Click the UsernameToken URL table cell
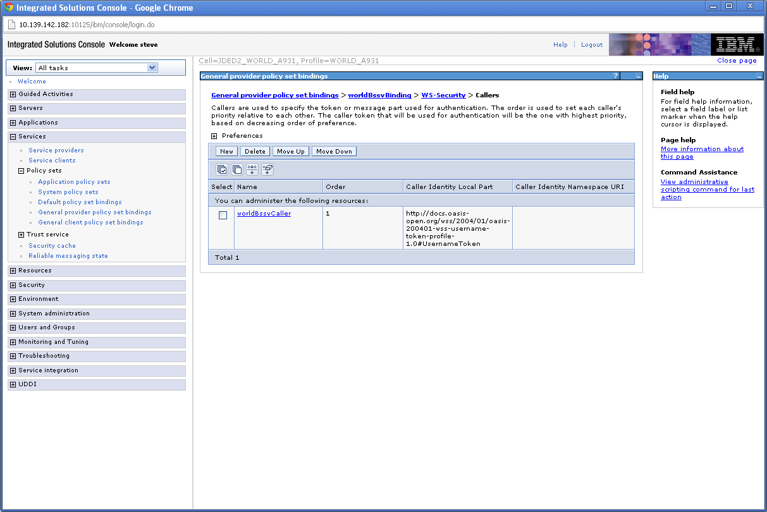 [458, 228]
